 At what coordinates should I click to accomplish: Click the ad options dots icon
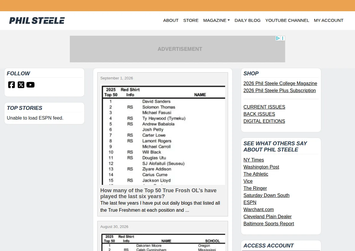tap(283, 38)
